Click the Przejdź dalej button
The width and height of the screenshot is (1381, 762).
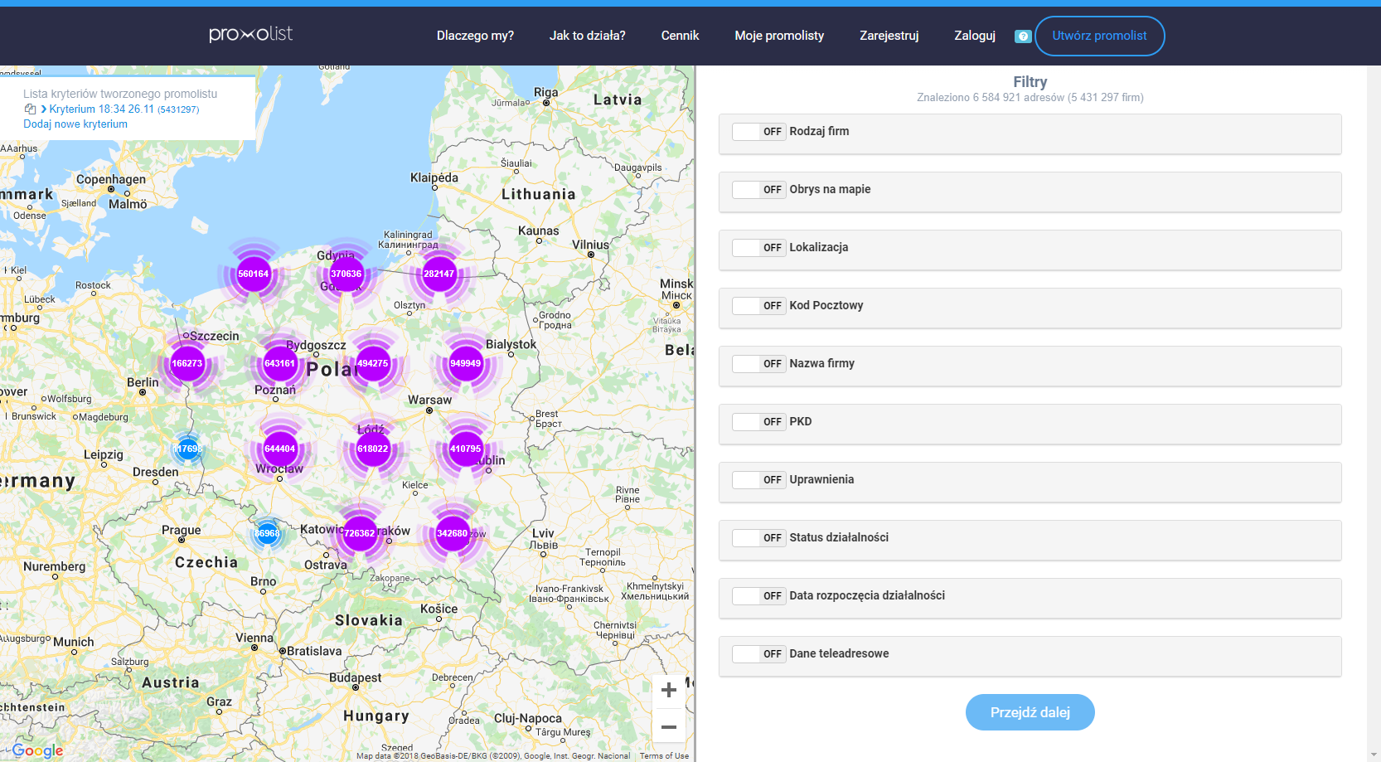[x=1030, y=711]
